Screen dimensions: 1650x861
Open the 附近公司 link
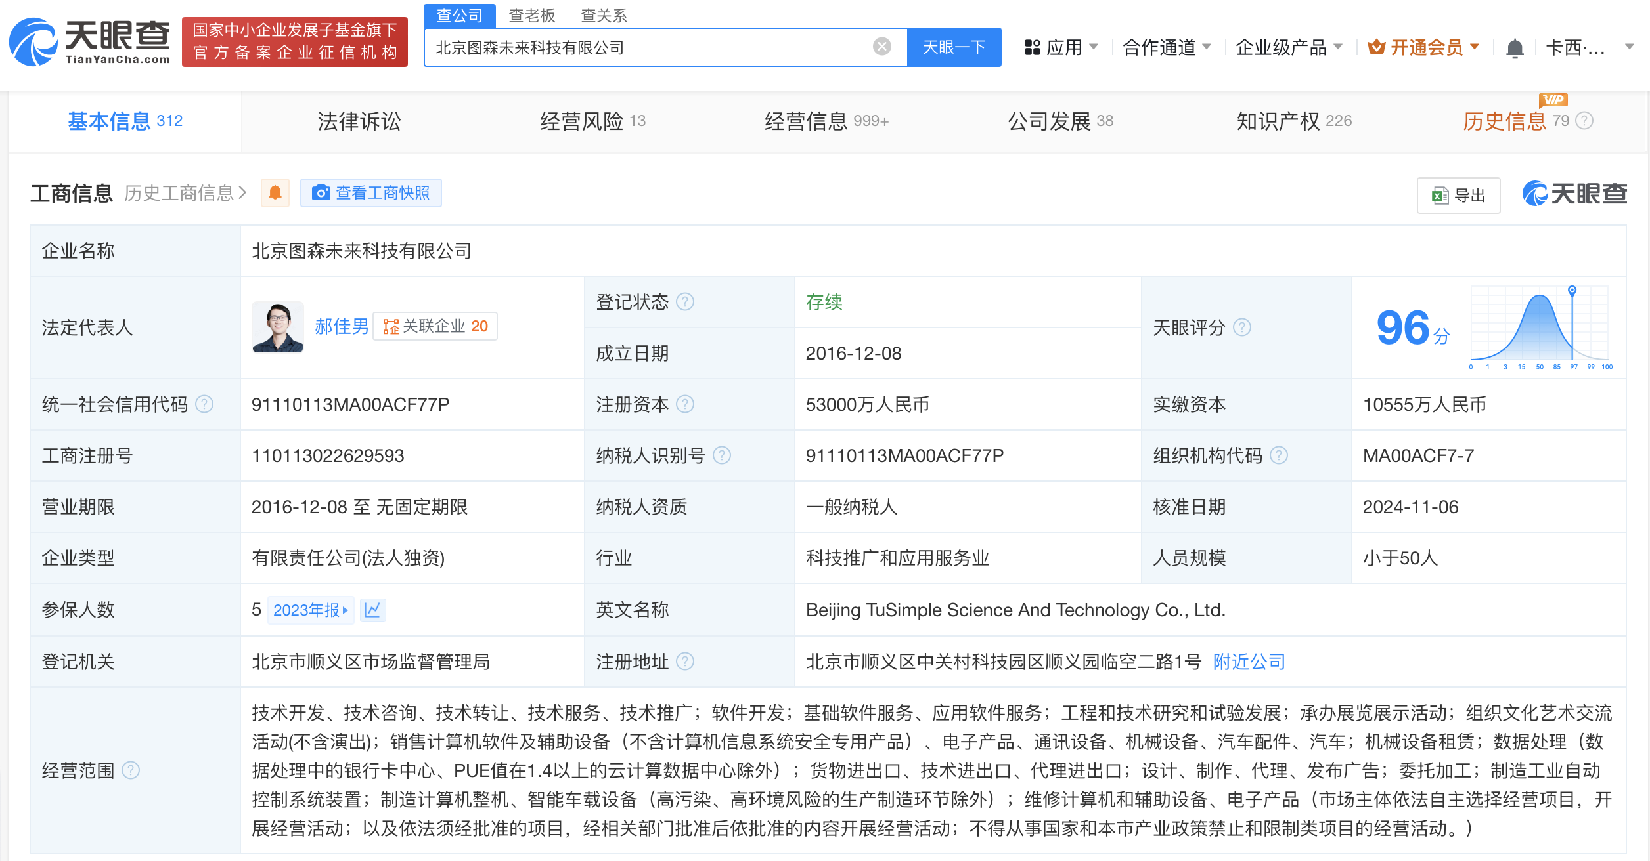(x=1249, y=661)
